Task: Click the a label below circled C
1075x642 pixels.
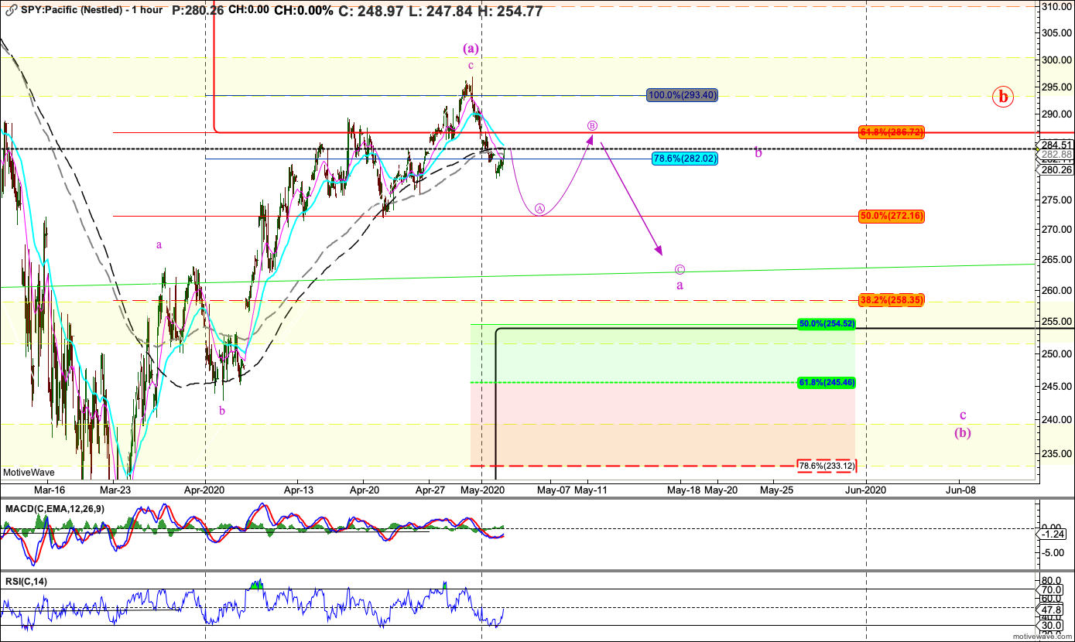Action: point(680,285)
